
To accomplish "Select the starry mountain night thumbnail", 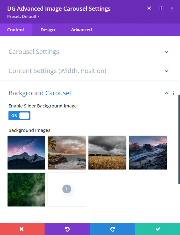I will (26, 153).
